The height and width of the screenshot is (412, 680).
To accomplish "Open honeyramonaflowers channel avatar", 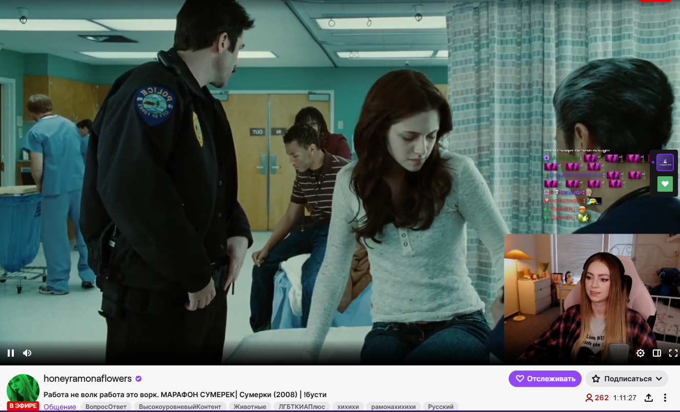I will (x=23, y=390).
